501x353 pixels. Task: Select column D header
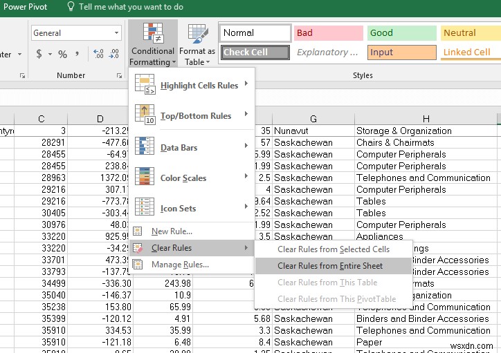click(100, 119)
